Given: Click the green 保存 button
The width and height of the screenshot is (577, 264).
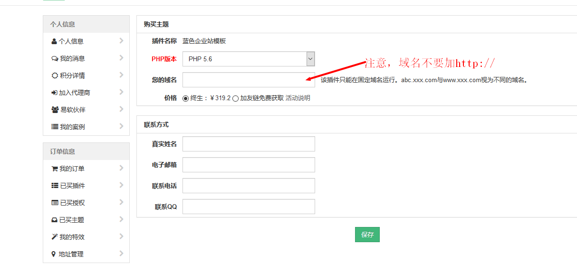Looking at the screenshot, I should point(367,235).
